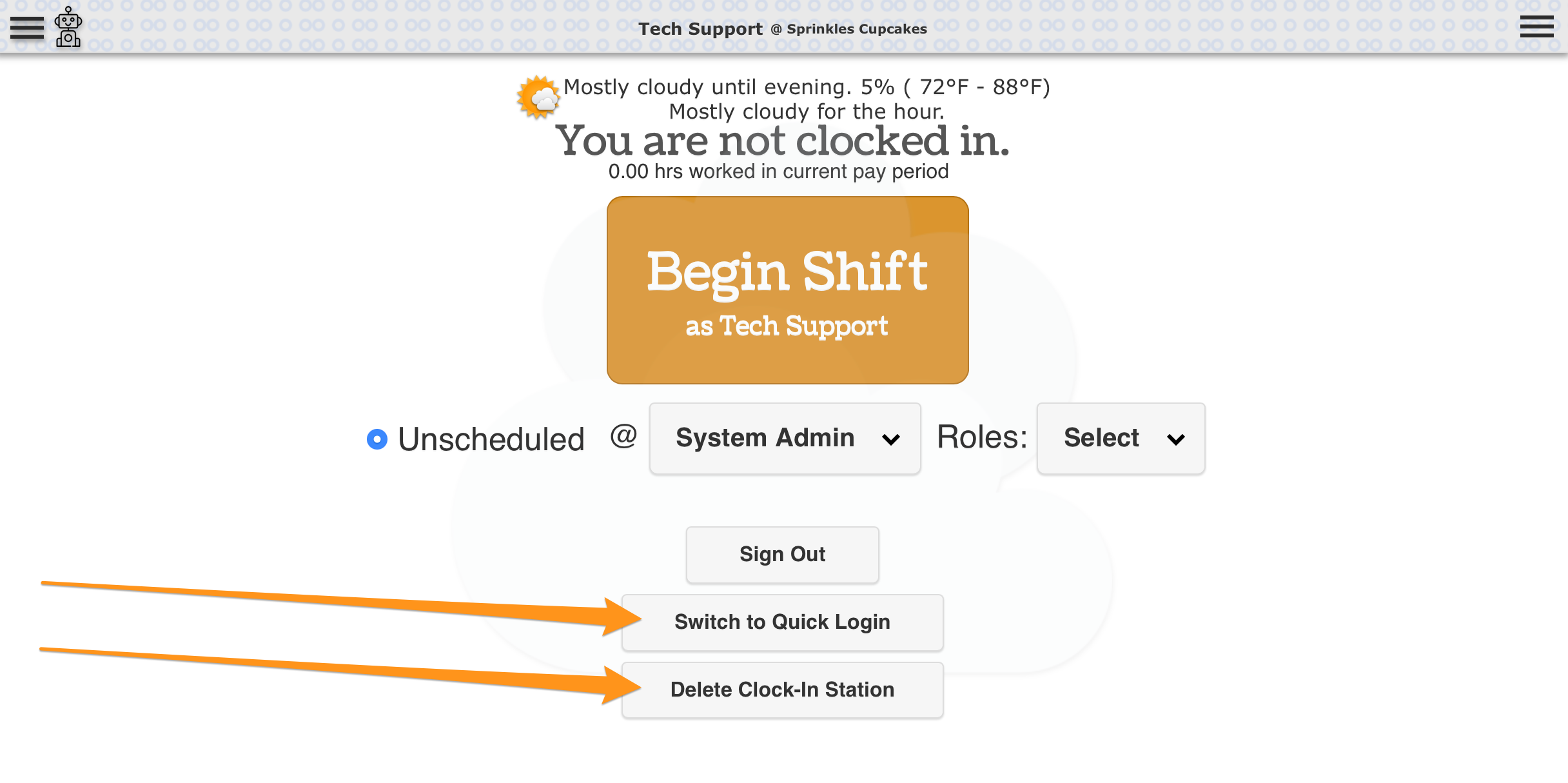This screenshot has height=783, width=1568.
Task: Click Delete Clock-In Station button
Action: click(782, 690)
